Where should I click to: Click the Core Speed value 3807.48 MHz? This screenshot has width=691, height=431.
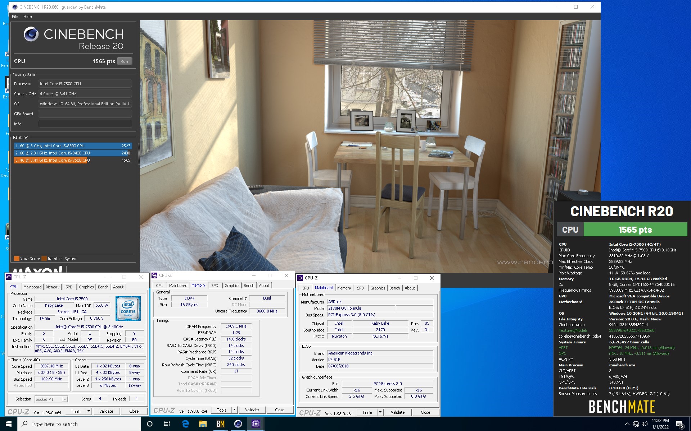(51, 366)
